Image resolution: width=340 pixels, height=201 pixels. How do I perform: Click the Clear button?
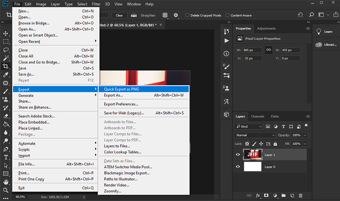click(x=119, y=15)
